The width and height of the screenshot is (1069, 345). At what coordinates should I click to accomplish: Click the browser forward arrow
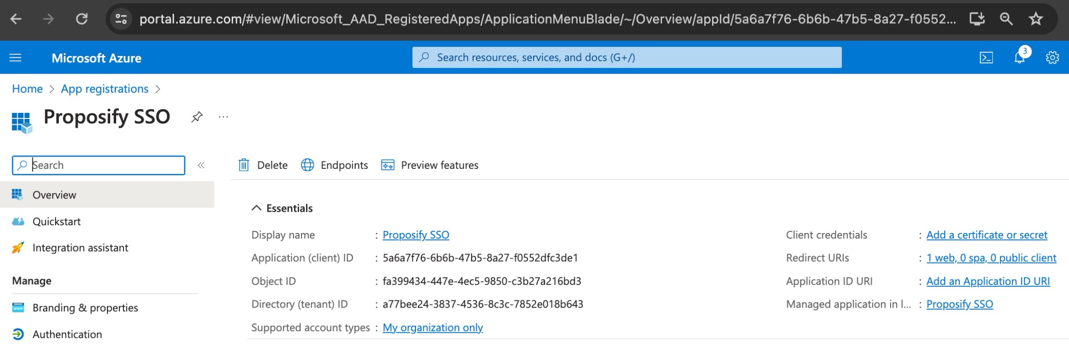click(x=48, y=19)
